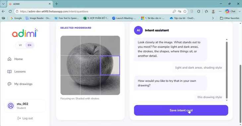Show more bookmarks chevron
Viewport: 242px width, 126px height.
point(213,18)
